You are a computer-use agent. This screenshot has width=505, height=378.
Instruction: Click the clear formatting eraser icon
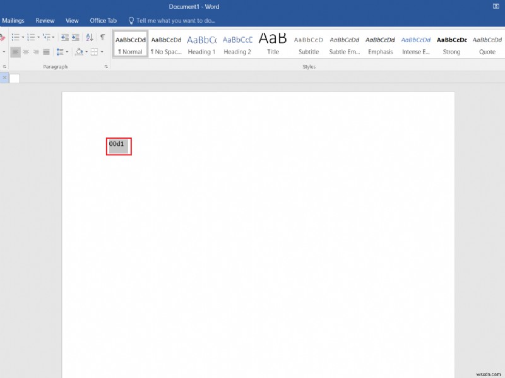(3, 38)
